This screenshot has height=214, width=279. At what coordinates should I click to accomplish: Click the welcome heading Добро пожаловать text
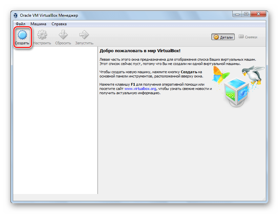point(140,51)
